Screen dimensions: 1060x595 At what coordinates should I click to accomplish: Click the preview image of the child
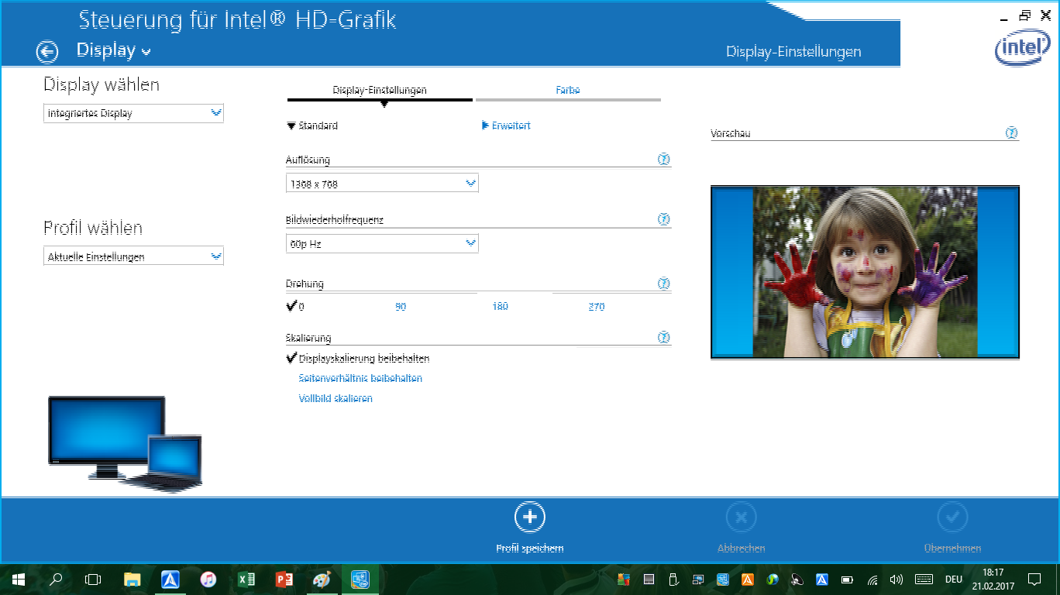pyautogui.click(x=865, y=272)
